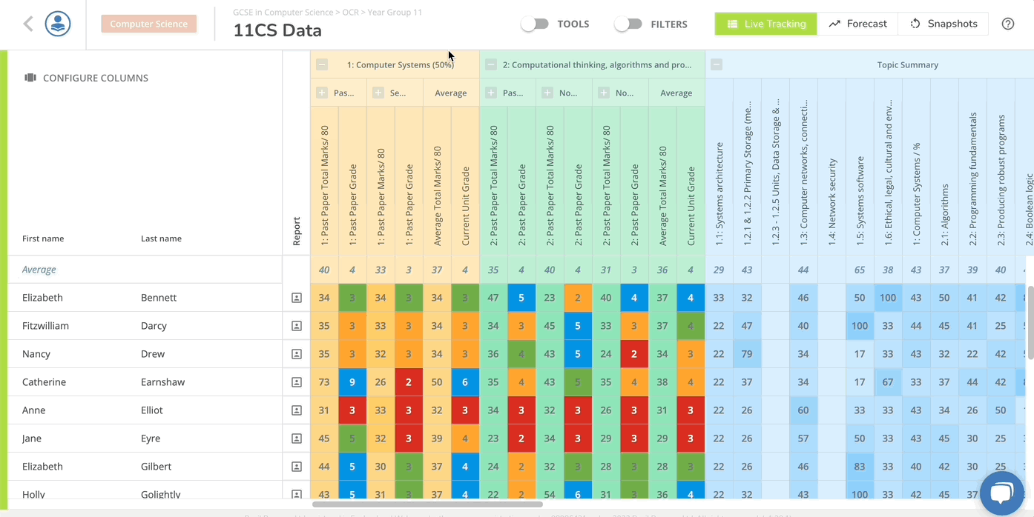Open report icon for Elizabeth Bennett

[297, 298]
